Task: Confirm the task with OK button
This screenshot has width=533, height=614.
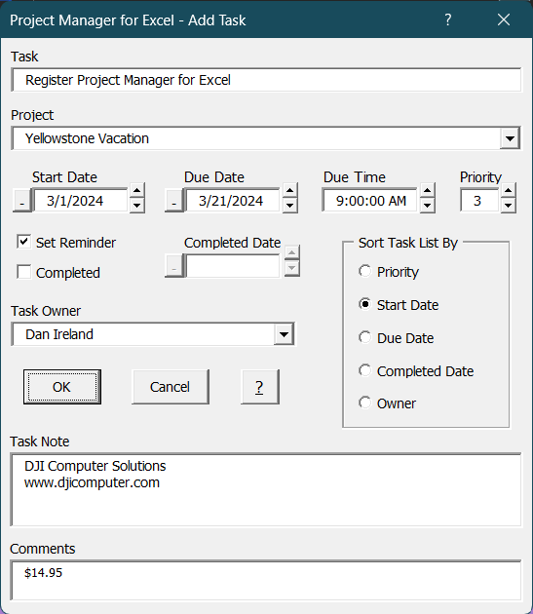Action: 62,387
